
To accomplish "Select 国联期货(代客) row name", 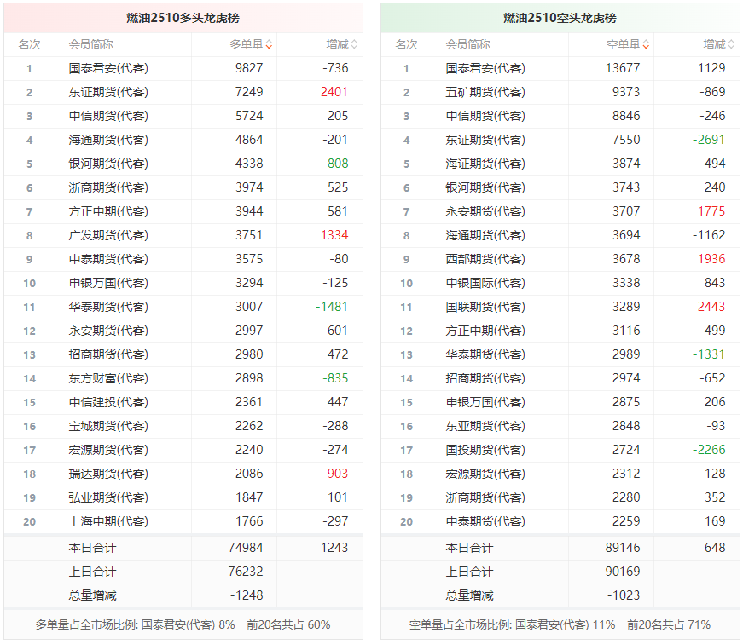I will 485,308.
